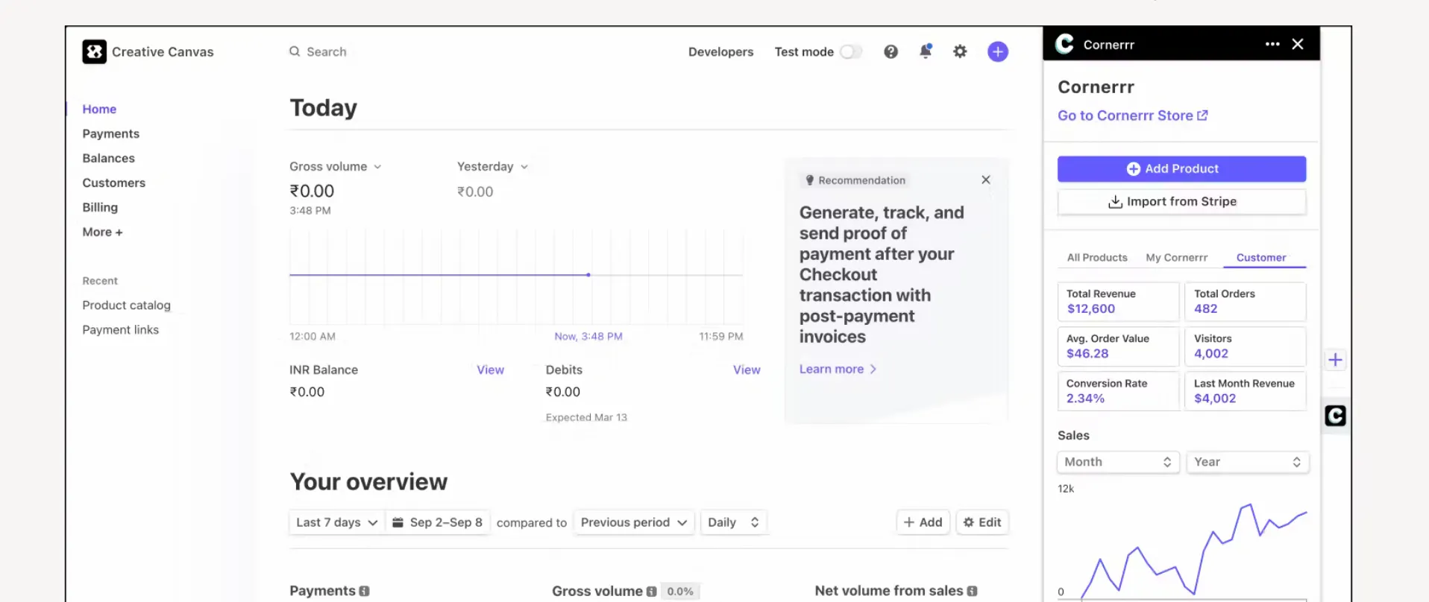Switch to the My Cornerrr tab

1176,258
